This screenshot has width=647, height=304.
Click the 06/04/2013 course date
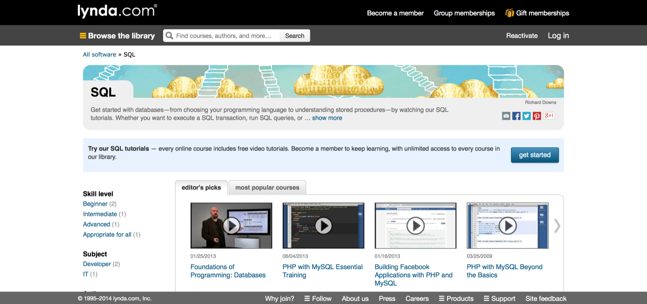(x=295, y=256)
